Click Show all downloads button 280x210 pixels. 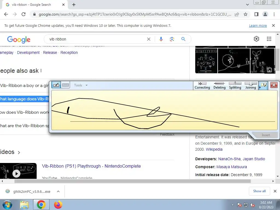[259, 191]
